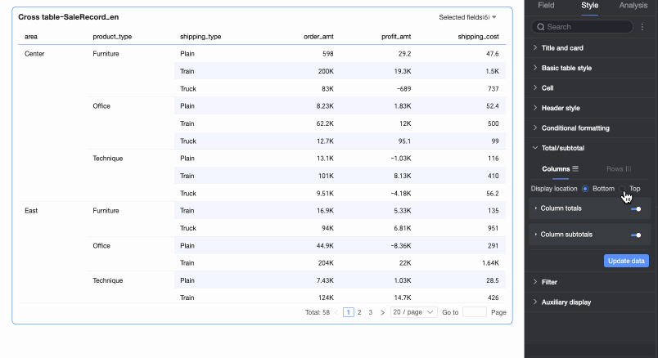Screen dimensions: 658x358
Task: Click the search magnifier icon
Action: (540, 27)
